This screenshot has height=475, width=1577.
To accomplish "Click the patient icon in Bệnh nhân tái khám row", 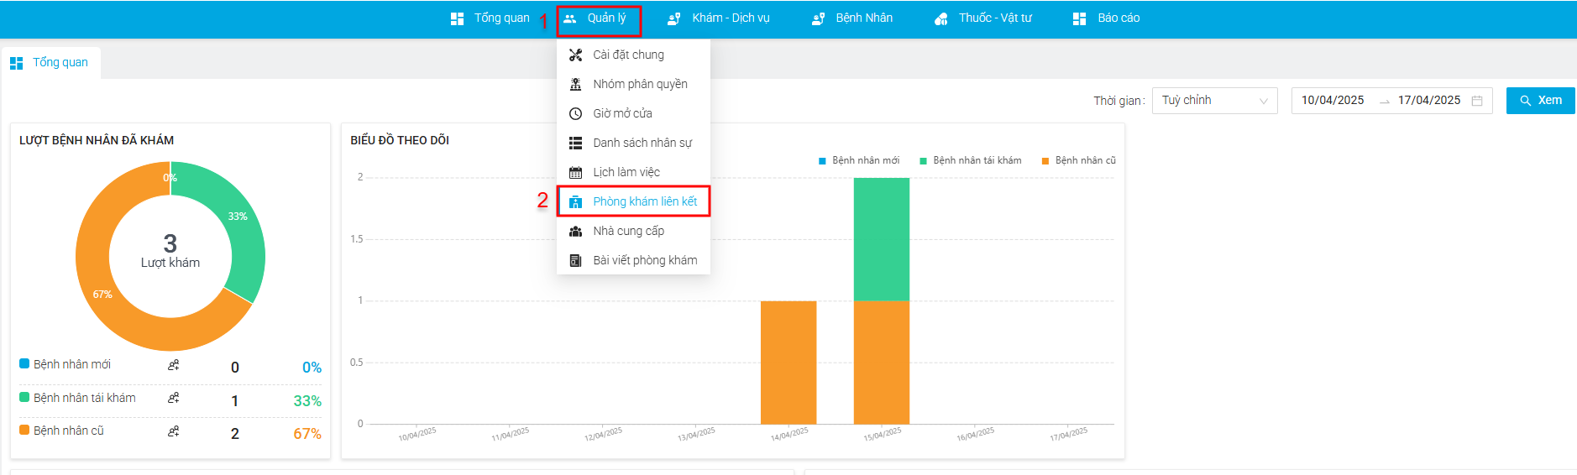I will [173, 398].
